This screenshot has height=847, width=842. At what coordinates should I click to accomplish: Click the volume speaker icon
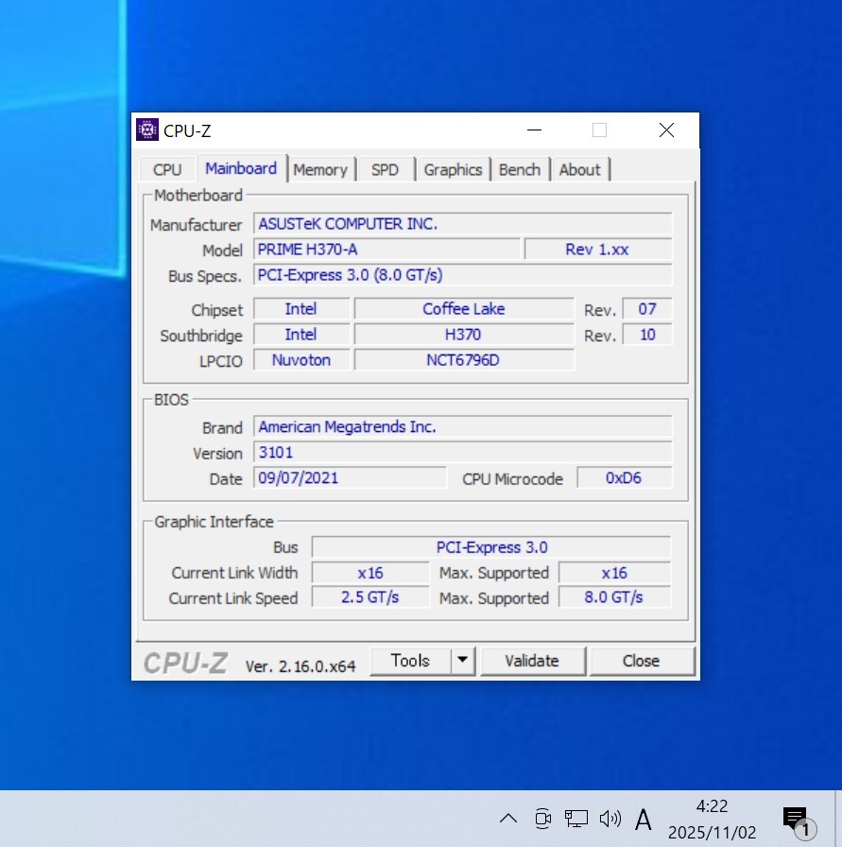[x=610, y=819]
